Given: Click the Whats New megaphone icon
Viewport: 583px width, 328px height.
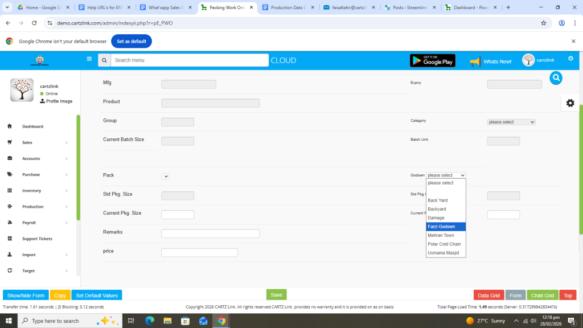Looking at the screenshot, I should [475, 61].
